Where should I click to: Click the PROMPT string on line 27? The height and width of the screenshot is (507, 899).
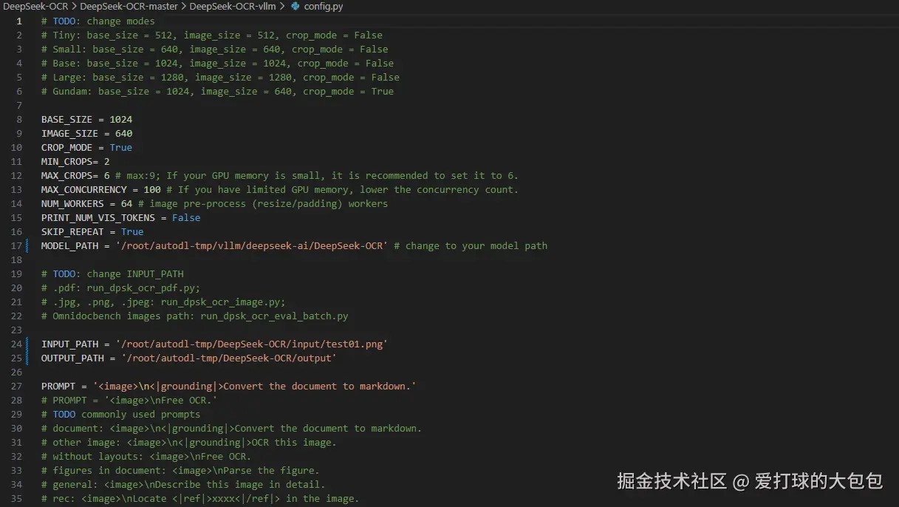coord(254,387)
